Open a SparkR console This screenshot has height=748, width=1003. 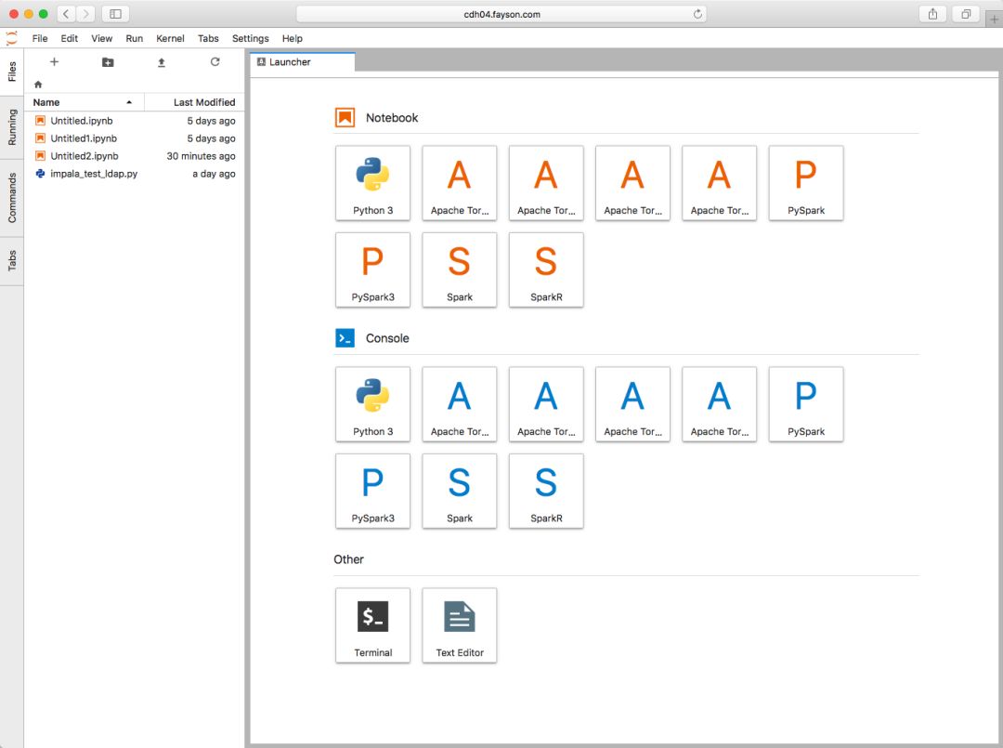pyautogui.click(x=546, y=491)
